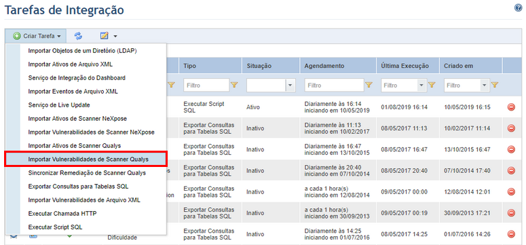Delete the task created 10/05/2019 16:15
Screen dimensions: 526x245
click(x=511, y=107)
